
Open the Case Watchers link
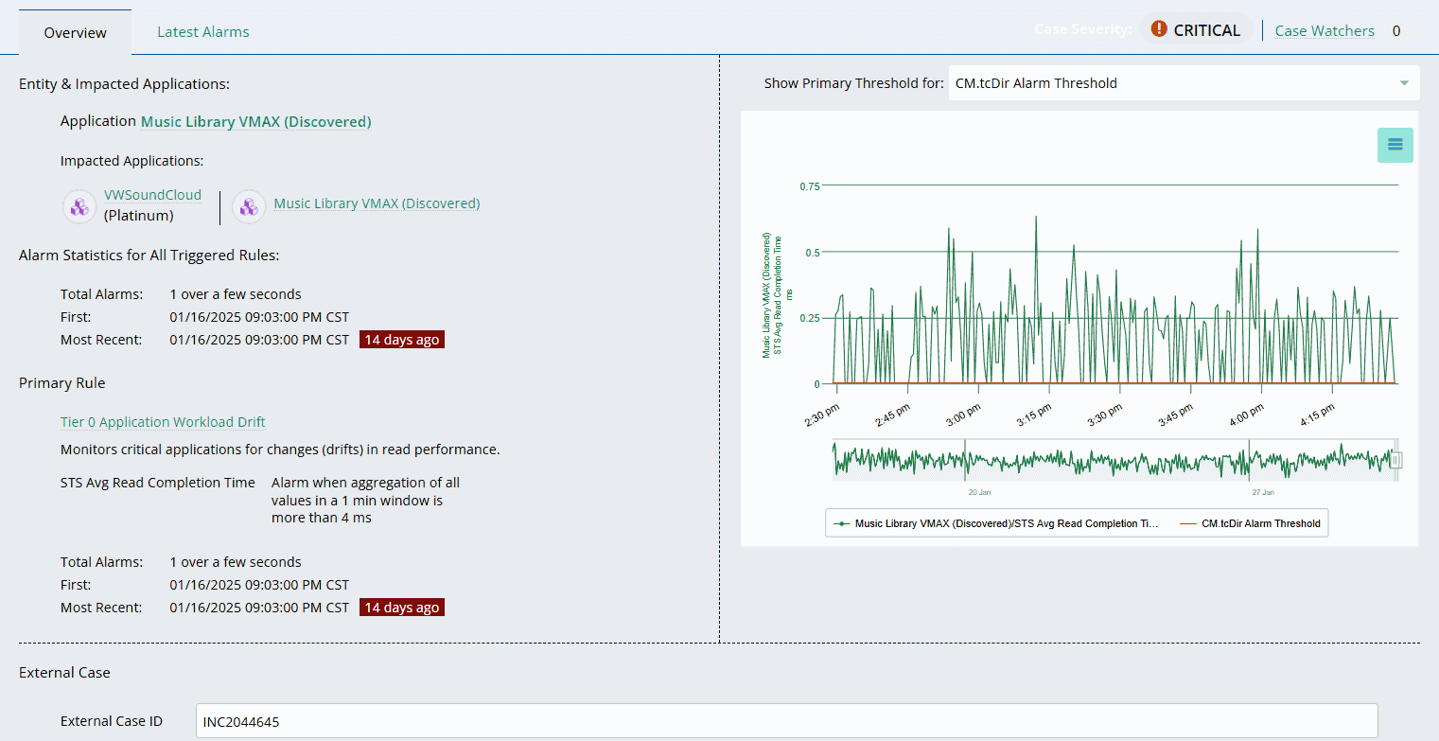(x=1325, y=31)
